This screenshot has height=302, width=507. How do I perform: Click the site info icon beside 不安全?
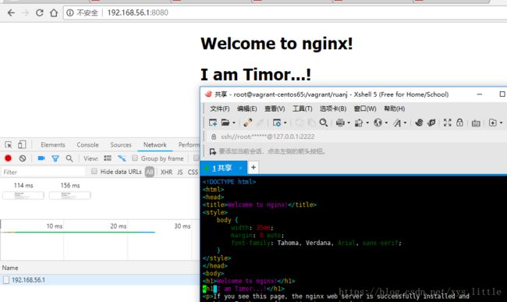point(70,12)
